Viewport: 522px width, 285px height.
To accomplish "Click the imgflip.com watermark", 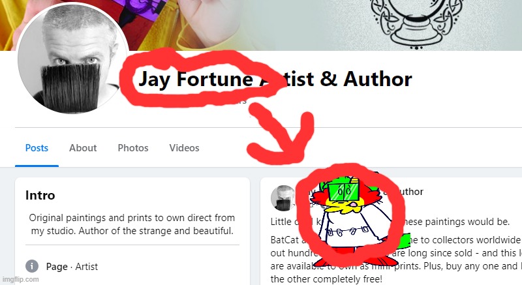I will [x=20, y=279].
